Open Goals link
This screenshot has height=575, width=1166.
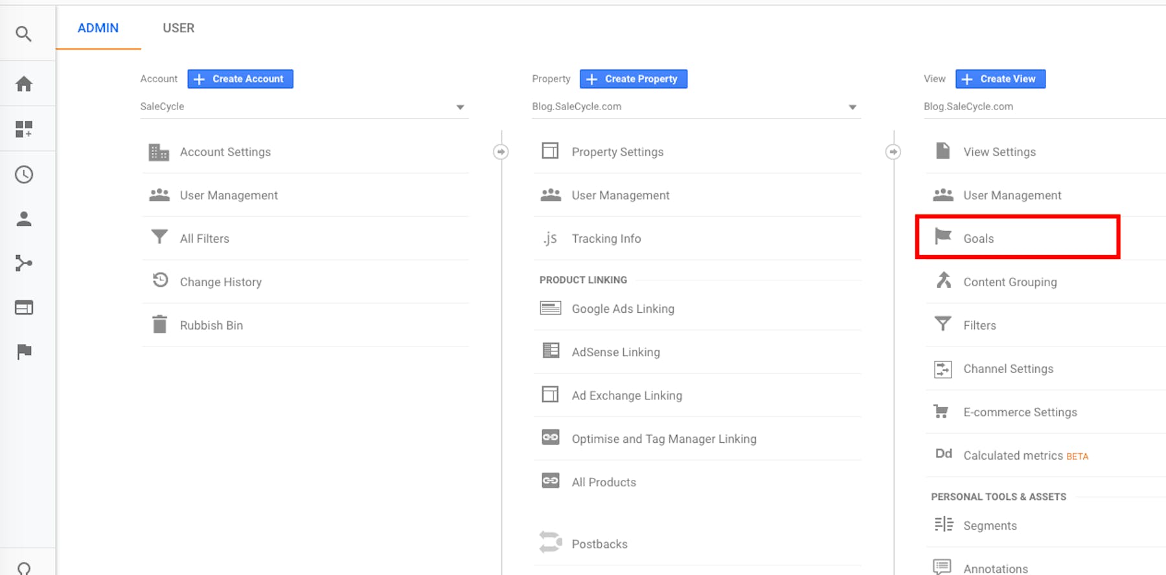pos(978,239)
